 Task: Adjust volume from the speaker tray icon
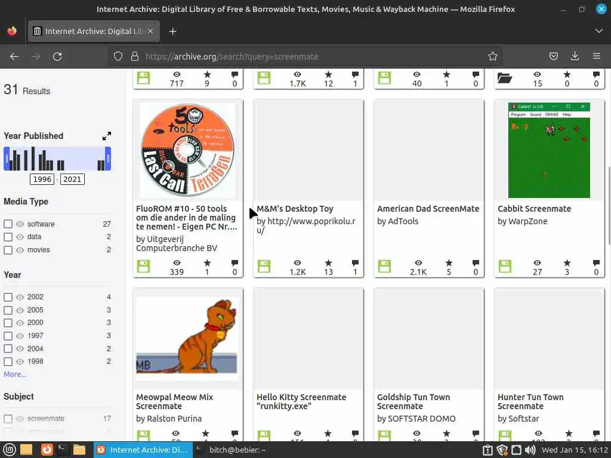530,450
